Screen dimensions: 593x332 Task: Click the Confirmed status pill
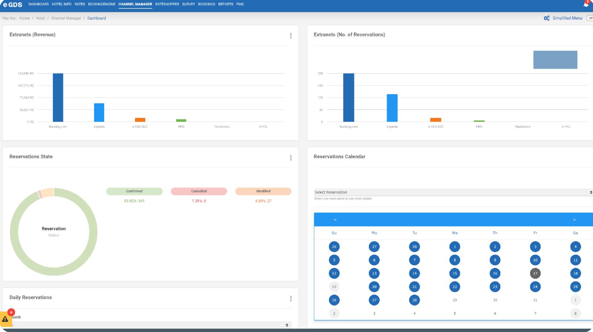(x=135, y=191)
